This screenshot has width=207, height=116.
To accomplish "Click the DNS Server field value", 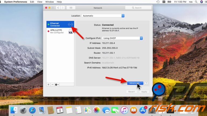I will point(121,58).
